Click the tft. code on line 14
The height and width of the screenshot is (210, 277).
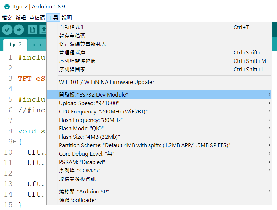click(37, 194)
